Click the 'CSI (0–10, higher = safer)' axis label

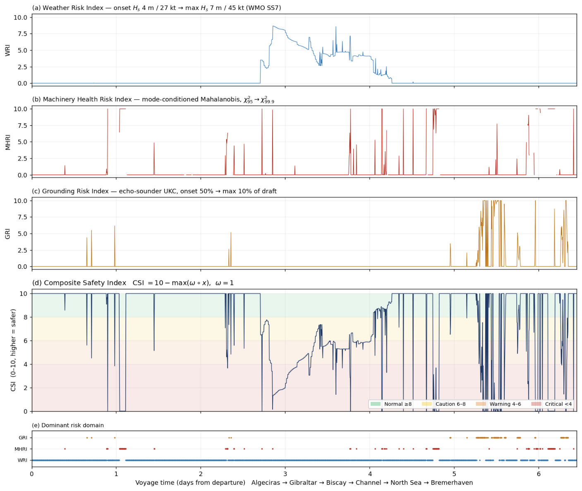13,350
